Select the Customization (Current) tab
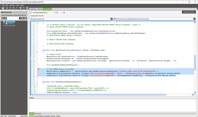This screenshot has height=117, width=198. click(37, 16)
